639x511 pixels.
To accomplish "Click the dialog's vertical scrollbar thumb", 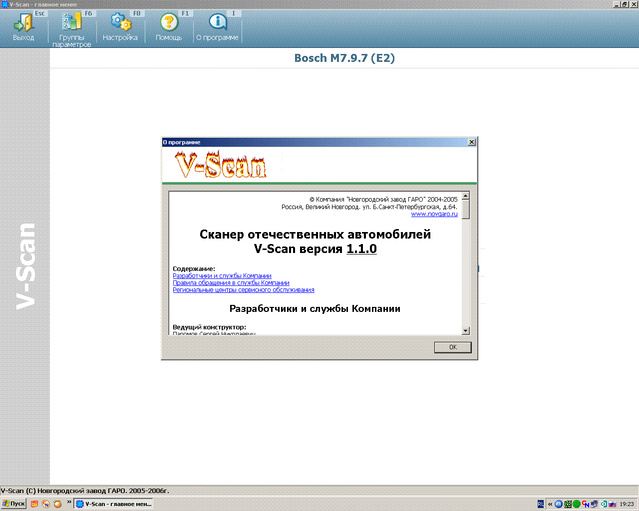I will (x=465, y=209).
